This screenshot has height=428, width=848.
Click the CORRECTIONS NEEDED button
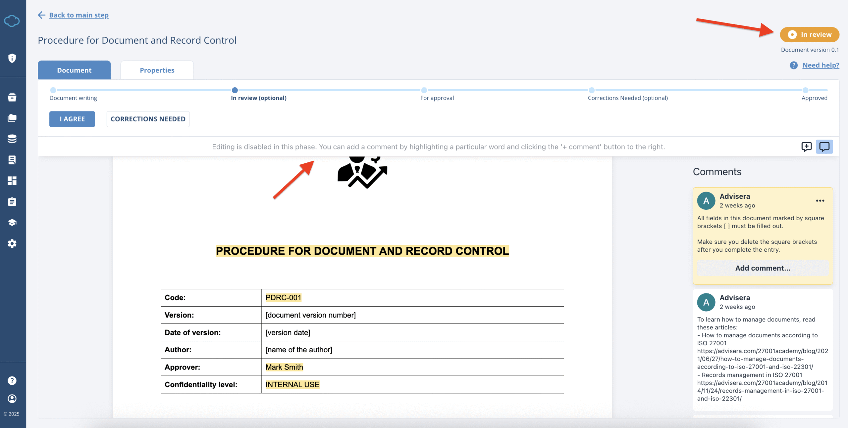pos(148,119)
